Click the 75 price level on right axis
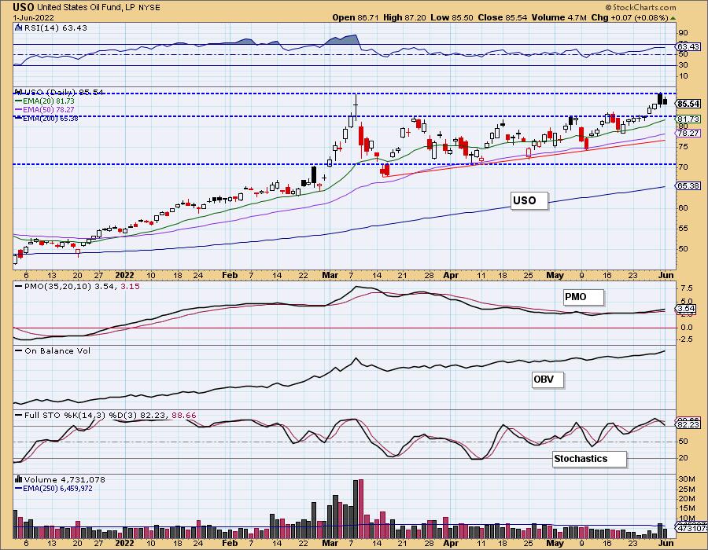708x550 pixels. (683, 147)
